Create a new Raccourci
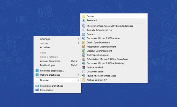The width and height of the screenshot is (177, 107). pyautogui.click(x=114, y=20)
